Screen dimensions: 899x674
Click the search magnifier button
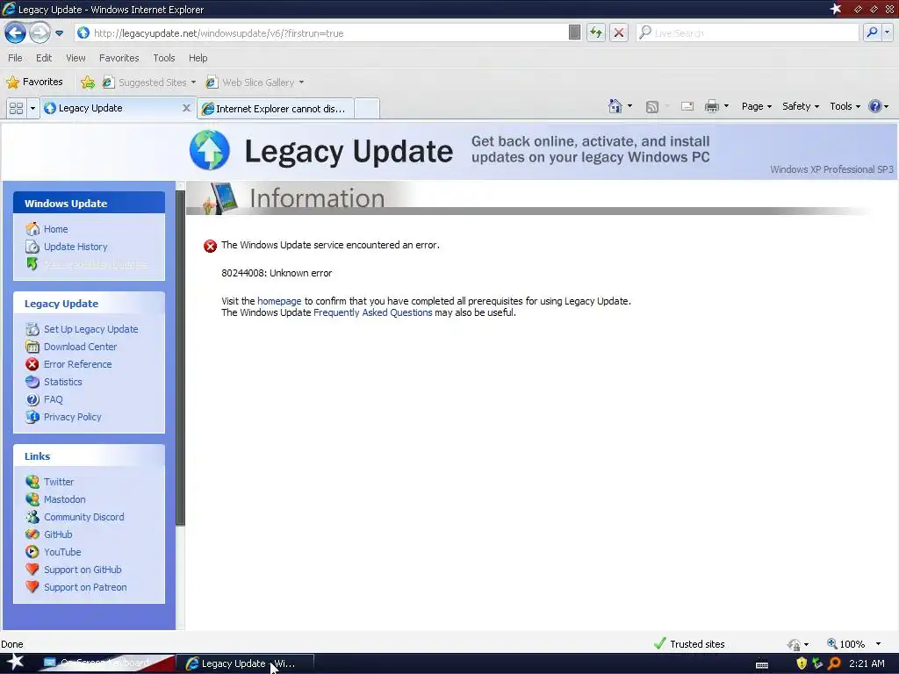[872, 32]
